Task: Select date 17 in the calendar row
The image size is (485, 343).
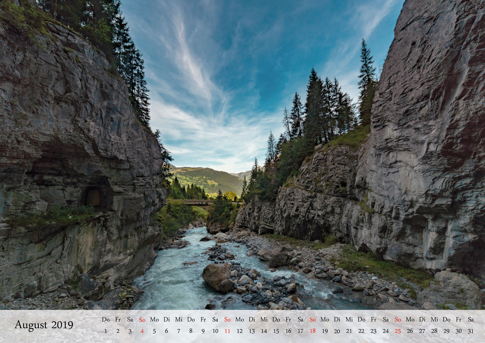Action: [x=300, y=331]
